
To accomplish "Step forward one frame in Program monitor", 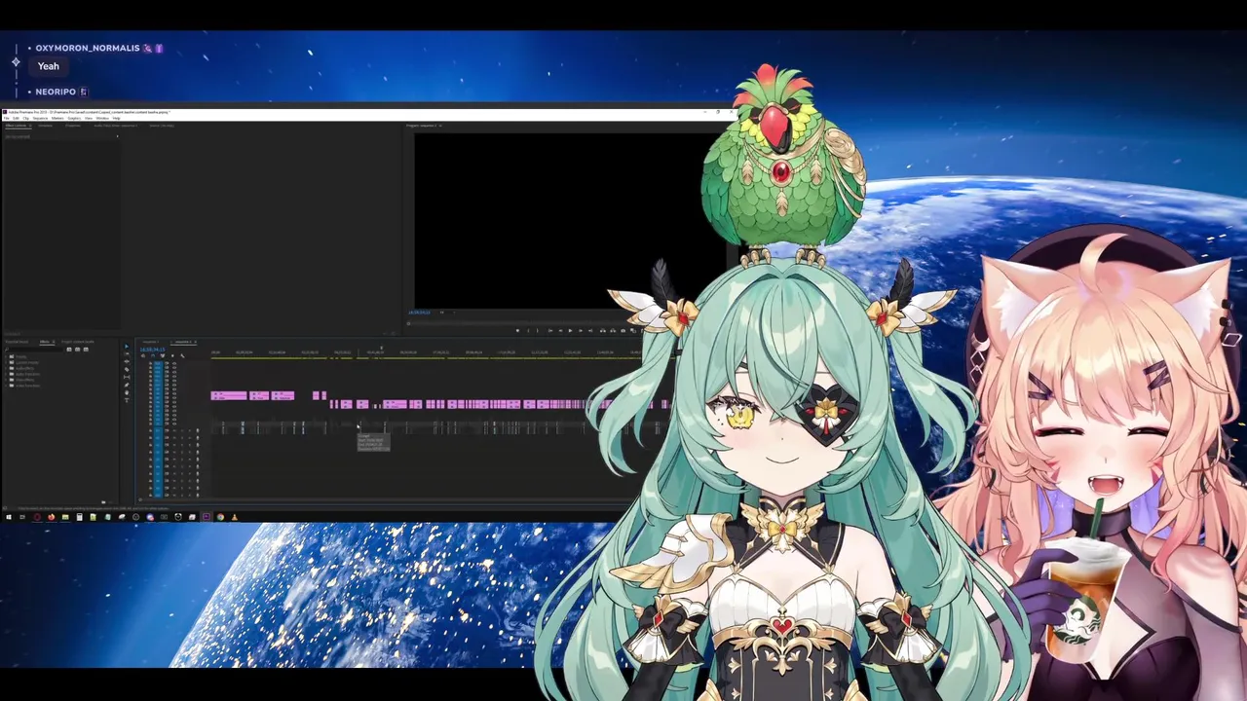I will (581, 330).
